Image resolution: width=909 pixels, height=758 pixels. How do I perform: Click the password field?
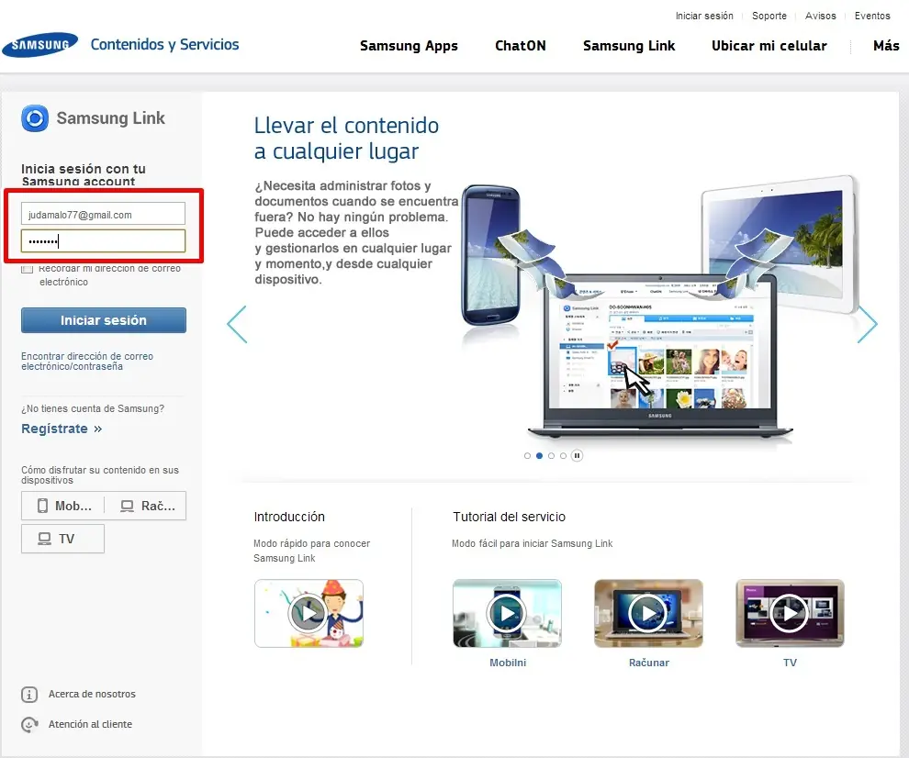coord(103,240)
